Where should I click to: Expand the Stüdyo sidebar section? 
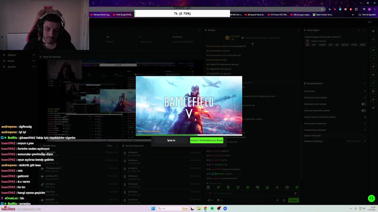point(33,55)
